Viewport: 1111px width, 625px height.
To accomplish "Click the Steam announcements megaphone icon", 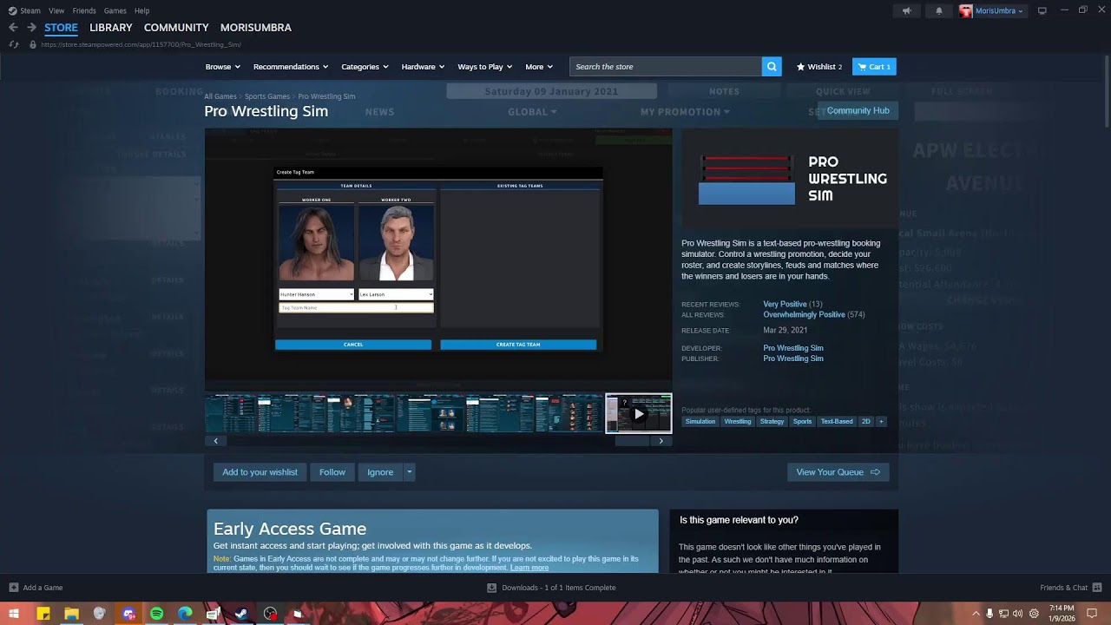I will tap(906, 10).
